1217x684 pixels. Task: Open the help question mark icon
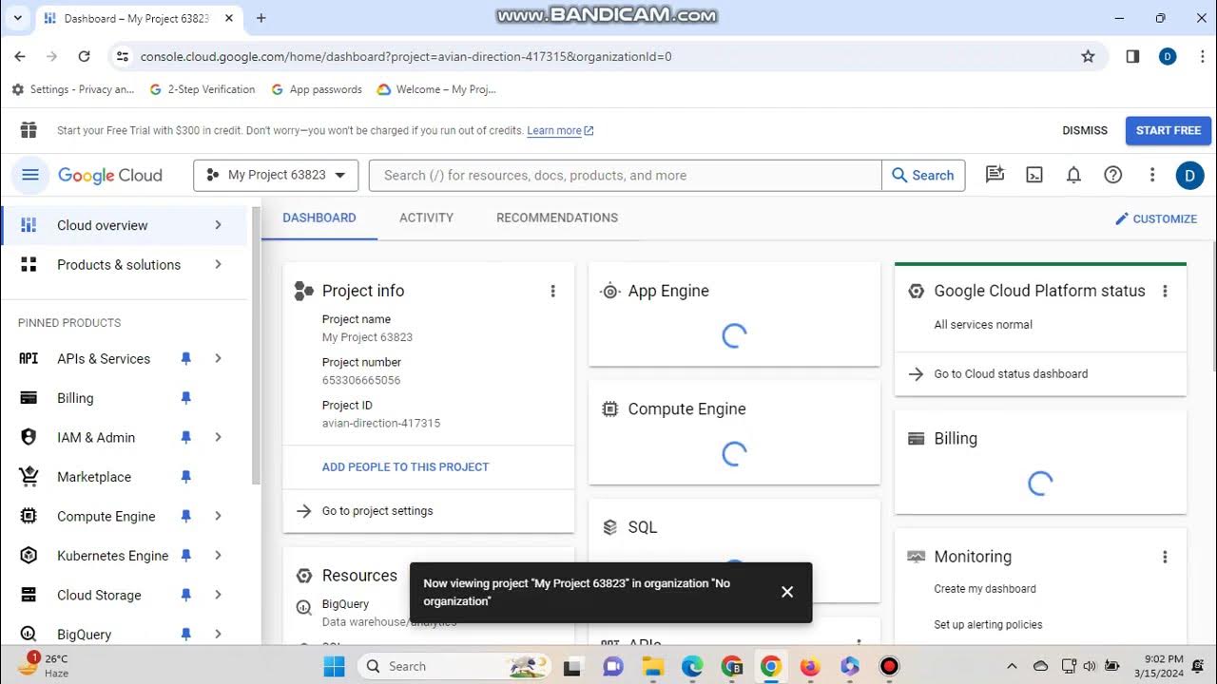(1112, 175)
